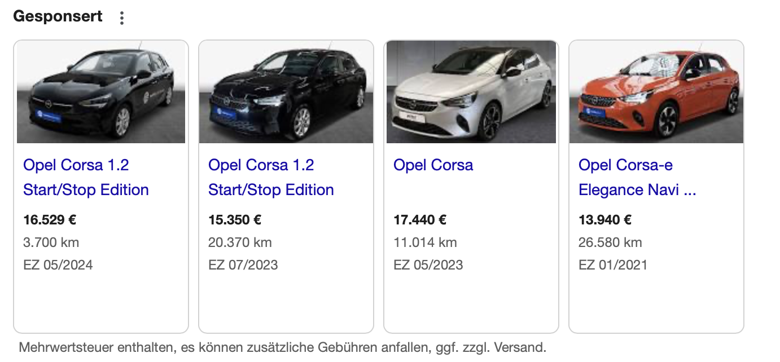Click the 13.940 € price
Viewport: 780px width, 362px height.
(605, 220)
